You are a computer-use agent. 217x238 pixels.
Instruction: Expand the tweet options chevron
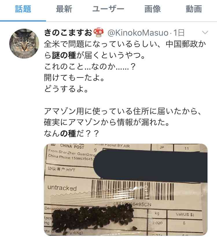[205, 32]
